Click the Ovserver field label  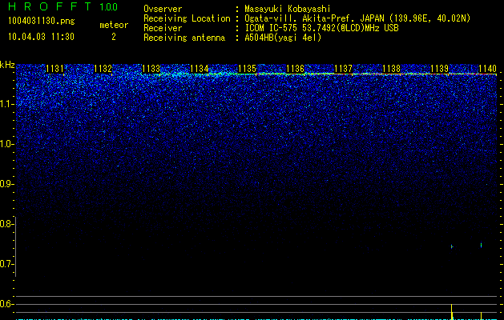coord(163,9)
